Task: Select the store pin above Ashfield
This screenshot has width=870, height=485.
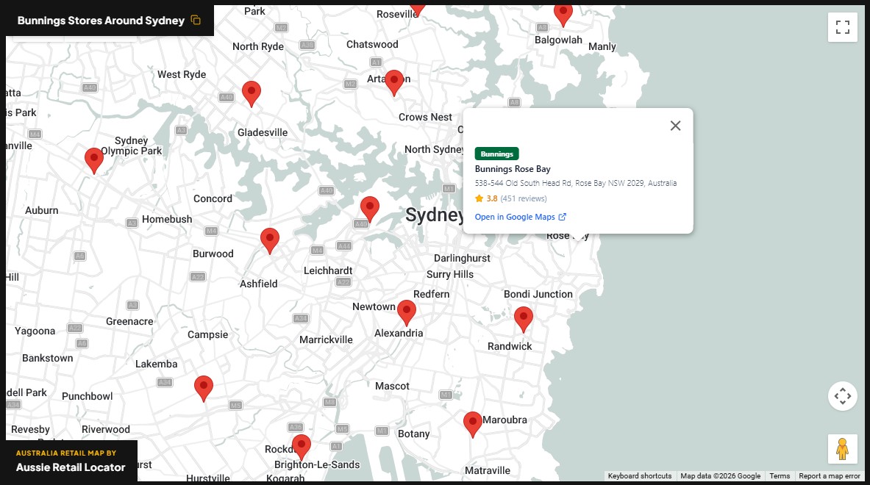Action: click(x=270, y=241)
